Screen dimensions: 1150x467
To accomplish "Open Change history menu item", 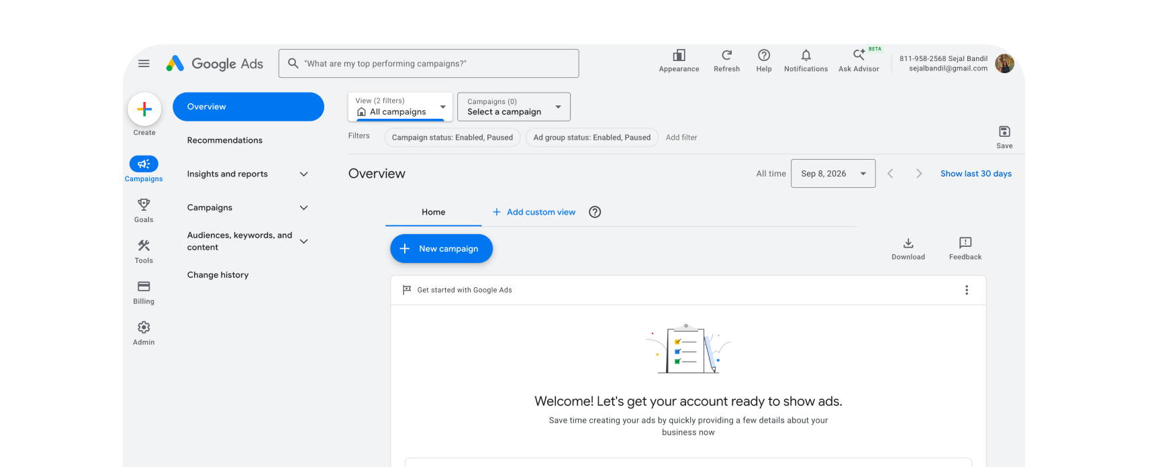I will pos(218,275).
